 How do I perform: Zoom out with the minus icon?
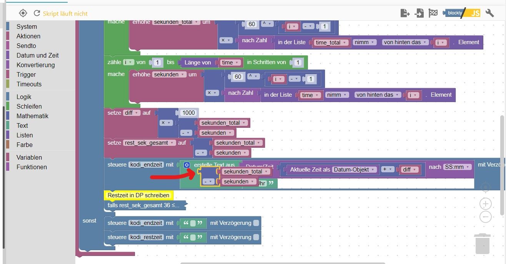[486, 217]
